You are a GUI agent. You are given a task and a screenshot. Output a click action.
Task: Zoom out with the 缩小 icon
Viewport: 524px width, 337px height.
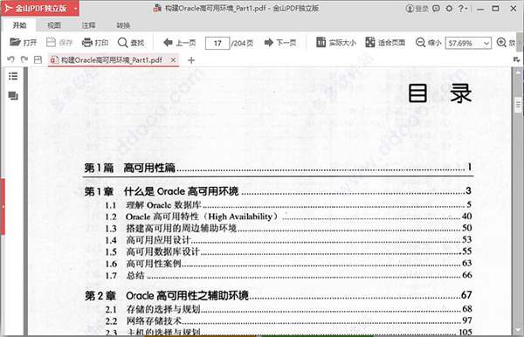[420, 43]
